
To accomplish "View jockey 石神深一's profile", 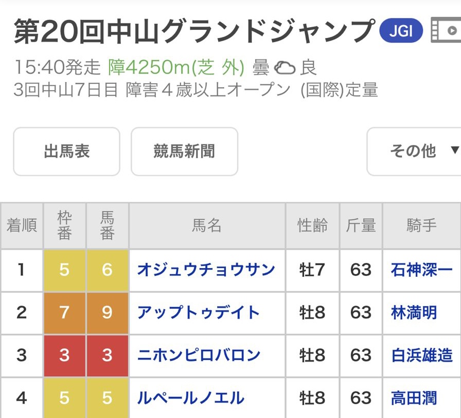I will [x=422, y=270].
